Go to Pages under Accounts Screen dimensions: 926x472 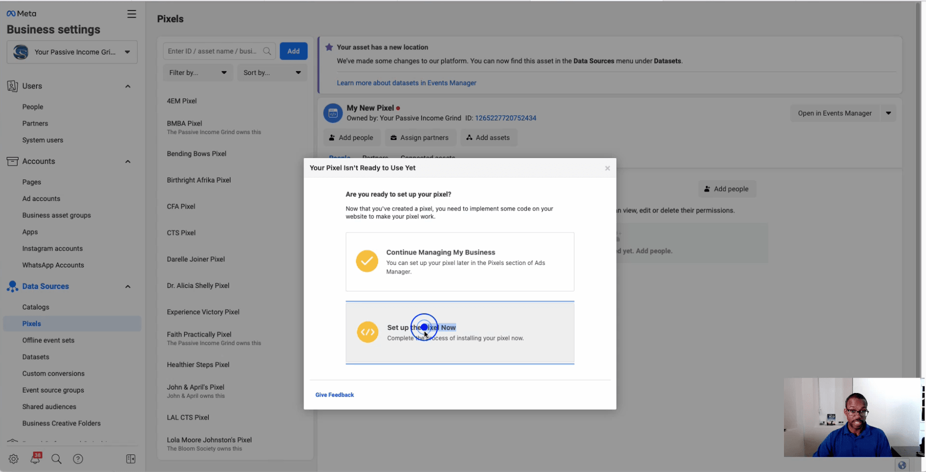31,182
